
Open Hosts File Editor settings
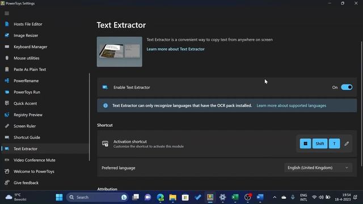pos(28,24)
